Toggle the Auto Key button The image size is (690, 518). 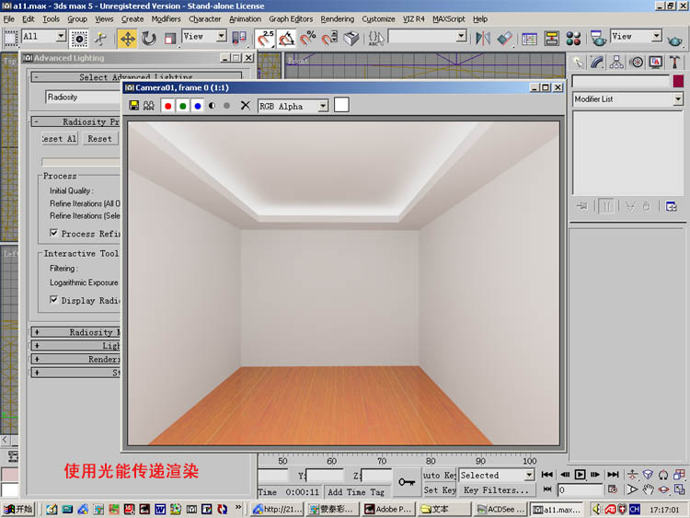coord(439,475)
